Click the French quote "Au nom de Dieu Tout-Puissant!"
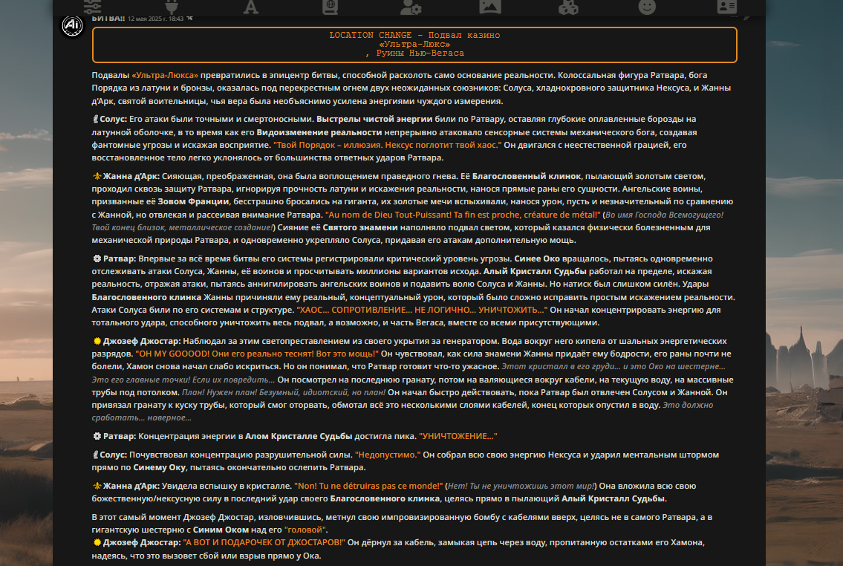Image resolution: width=843 pixels, height=566 pixels. pos(463,215)
